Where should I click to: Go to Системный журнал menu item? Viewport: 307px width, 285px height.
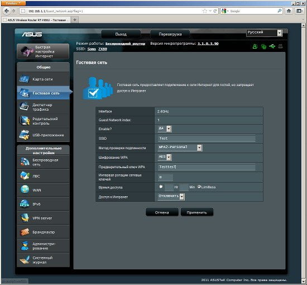click(x=44, y=260)
